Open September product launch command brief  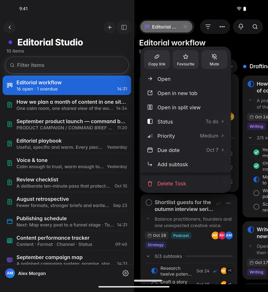pos(67,124)
